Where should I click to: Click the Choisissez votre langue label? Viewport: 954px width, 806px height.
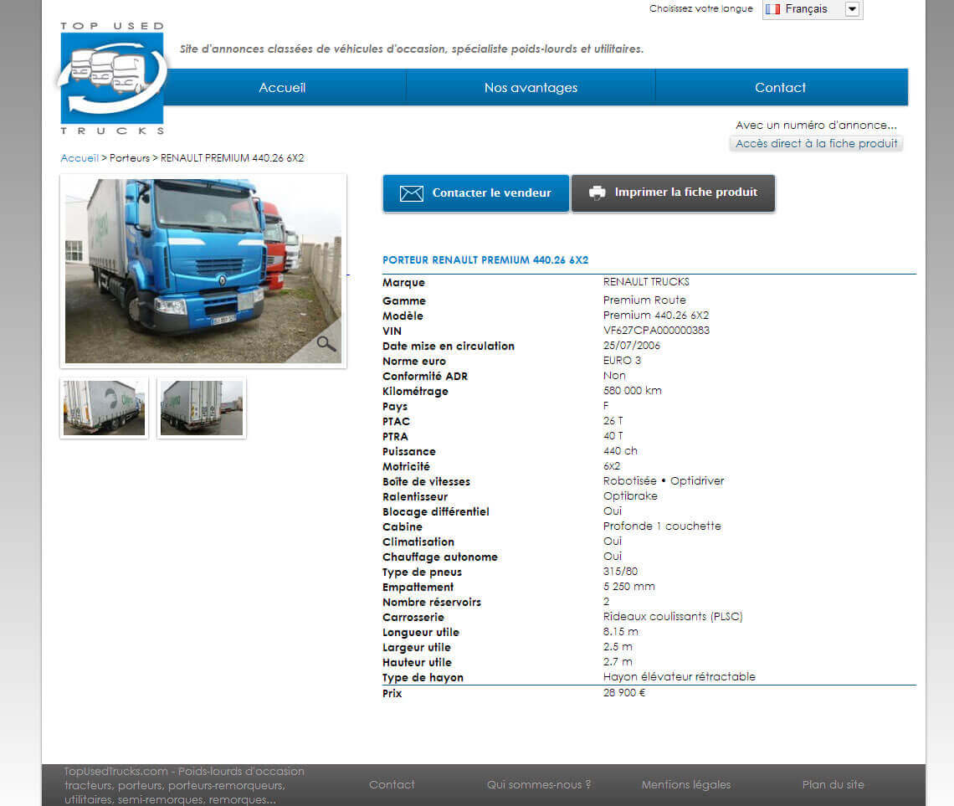[x=701, y=9]
